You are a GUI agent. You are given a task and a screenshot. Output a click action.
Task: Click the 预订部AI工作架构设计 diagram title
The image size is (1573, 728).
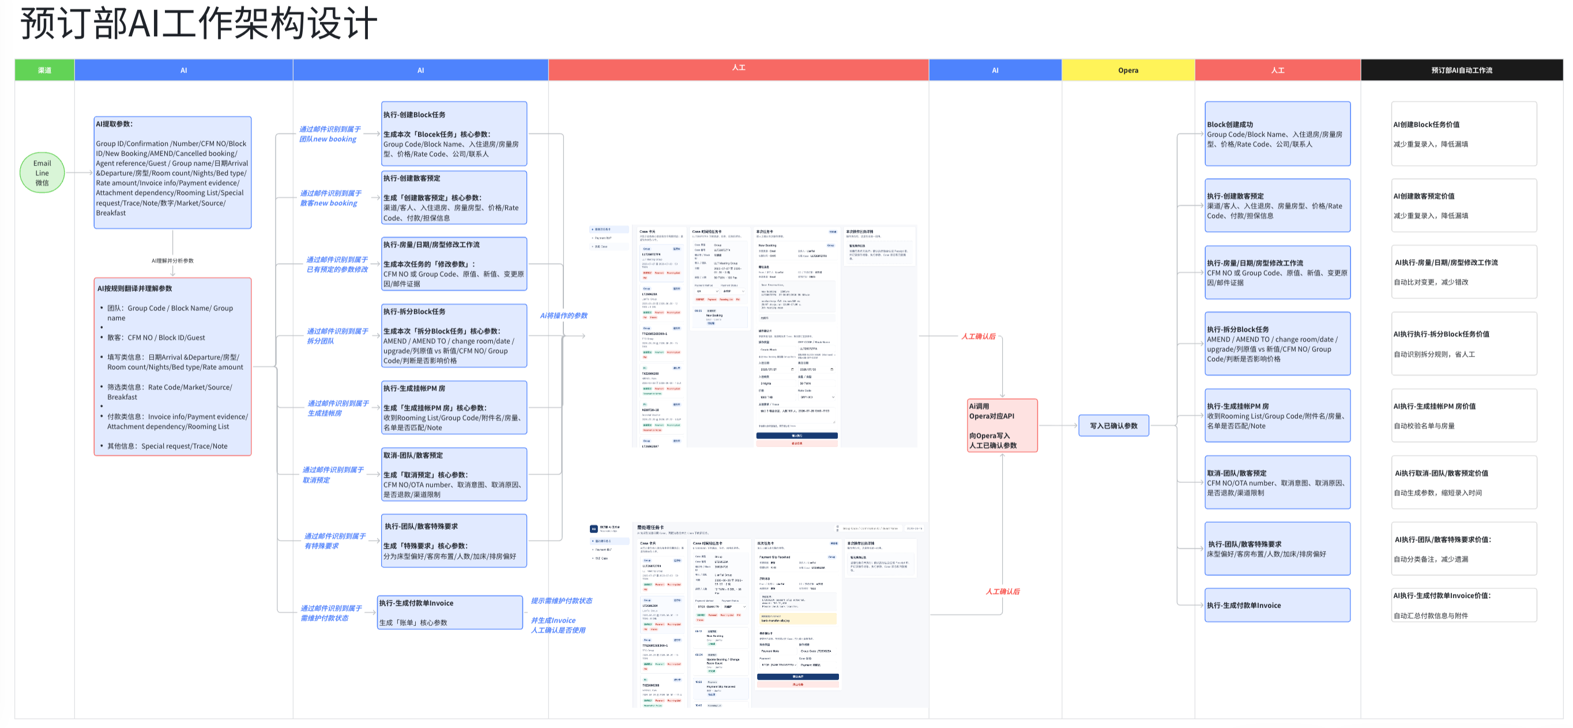pos(199,23)
